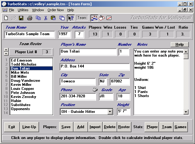Image resolution: width=195 pixels, height=144 pixels.
Task: Click the Help button above Notes
Action: pyautogui.click(x=179, y=44)
